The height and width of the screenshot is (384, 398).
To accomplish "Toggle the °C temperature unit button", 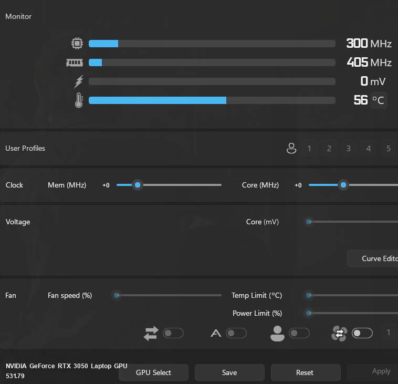I will pos(379,100).
